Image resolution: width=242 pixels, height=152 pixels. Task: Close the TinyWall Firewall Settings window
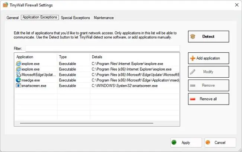(237, 5)
